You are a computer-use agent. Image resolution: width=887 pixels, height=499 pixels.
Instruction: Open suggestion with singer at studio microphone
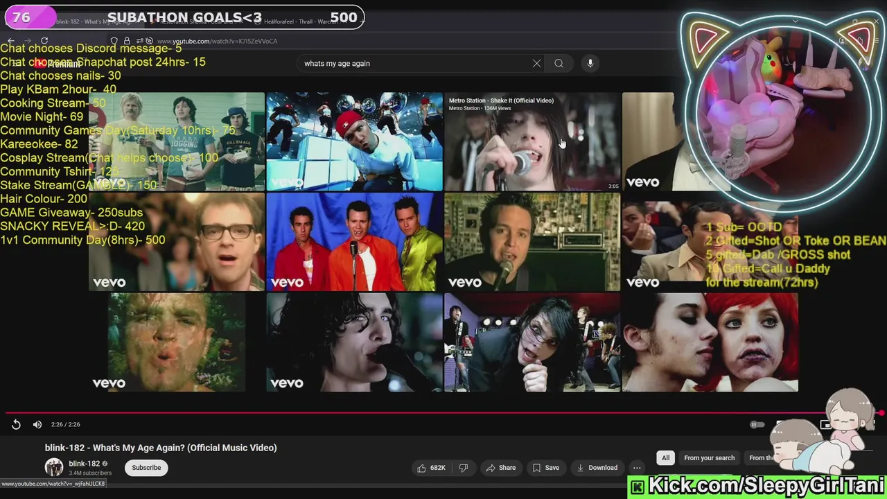(x=532, y=242)
